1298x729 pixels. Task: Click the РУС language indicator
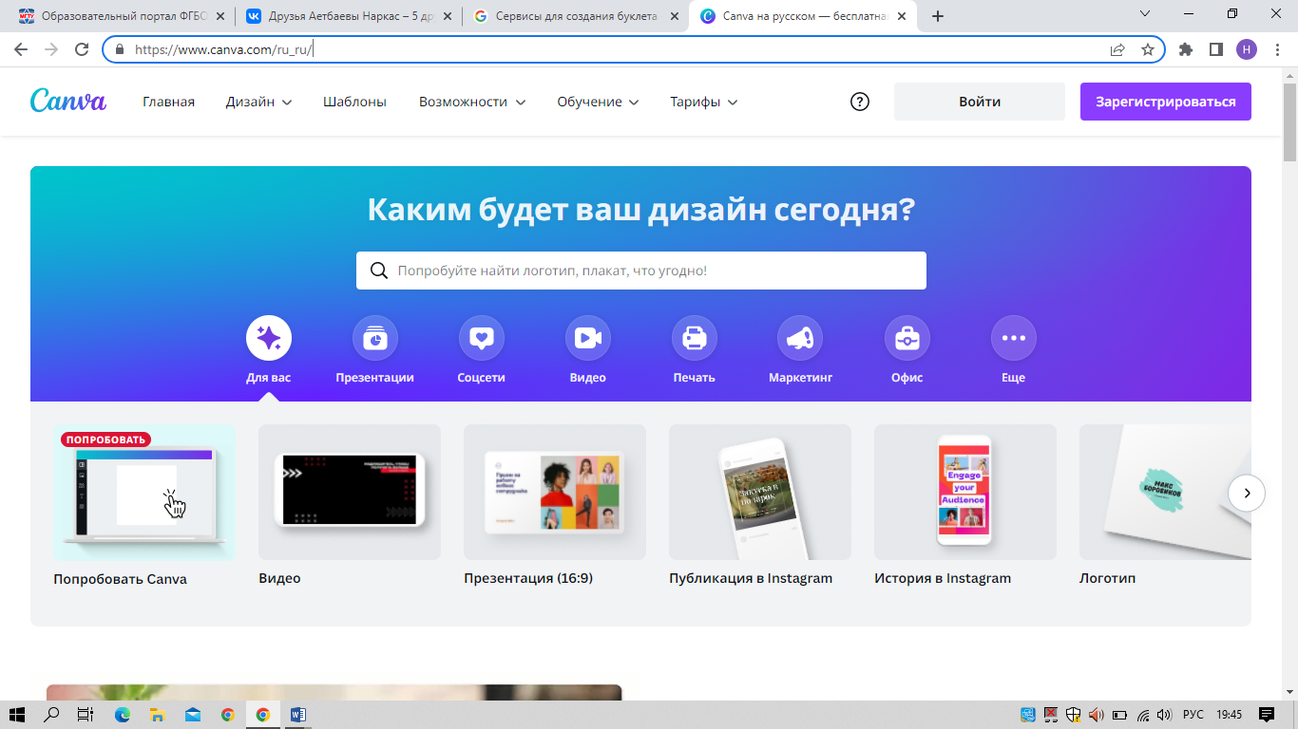tap(1193, 715)
